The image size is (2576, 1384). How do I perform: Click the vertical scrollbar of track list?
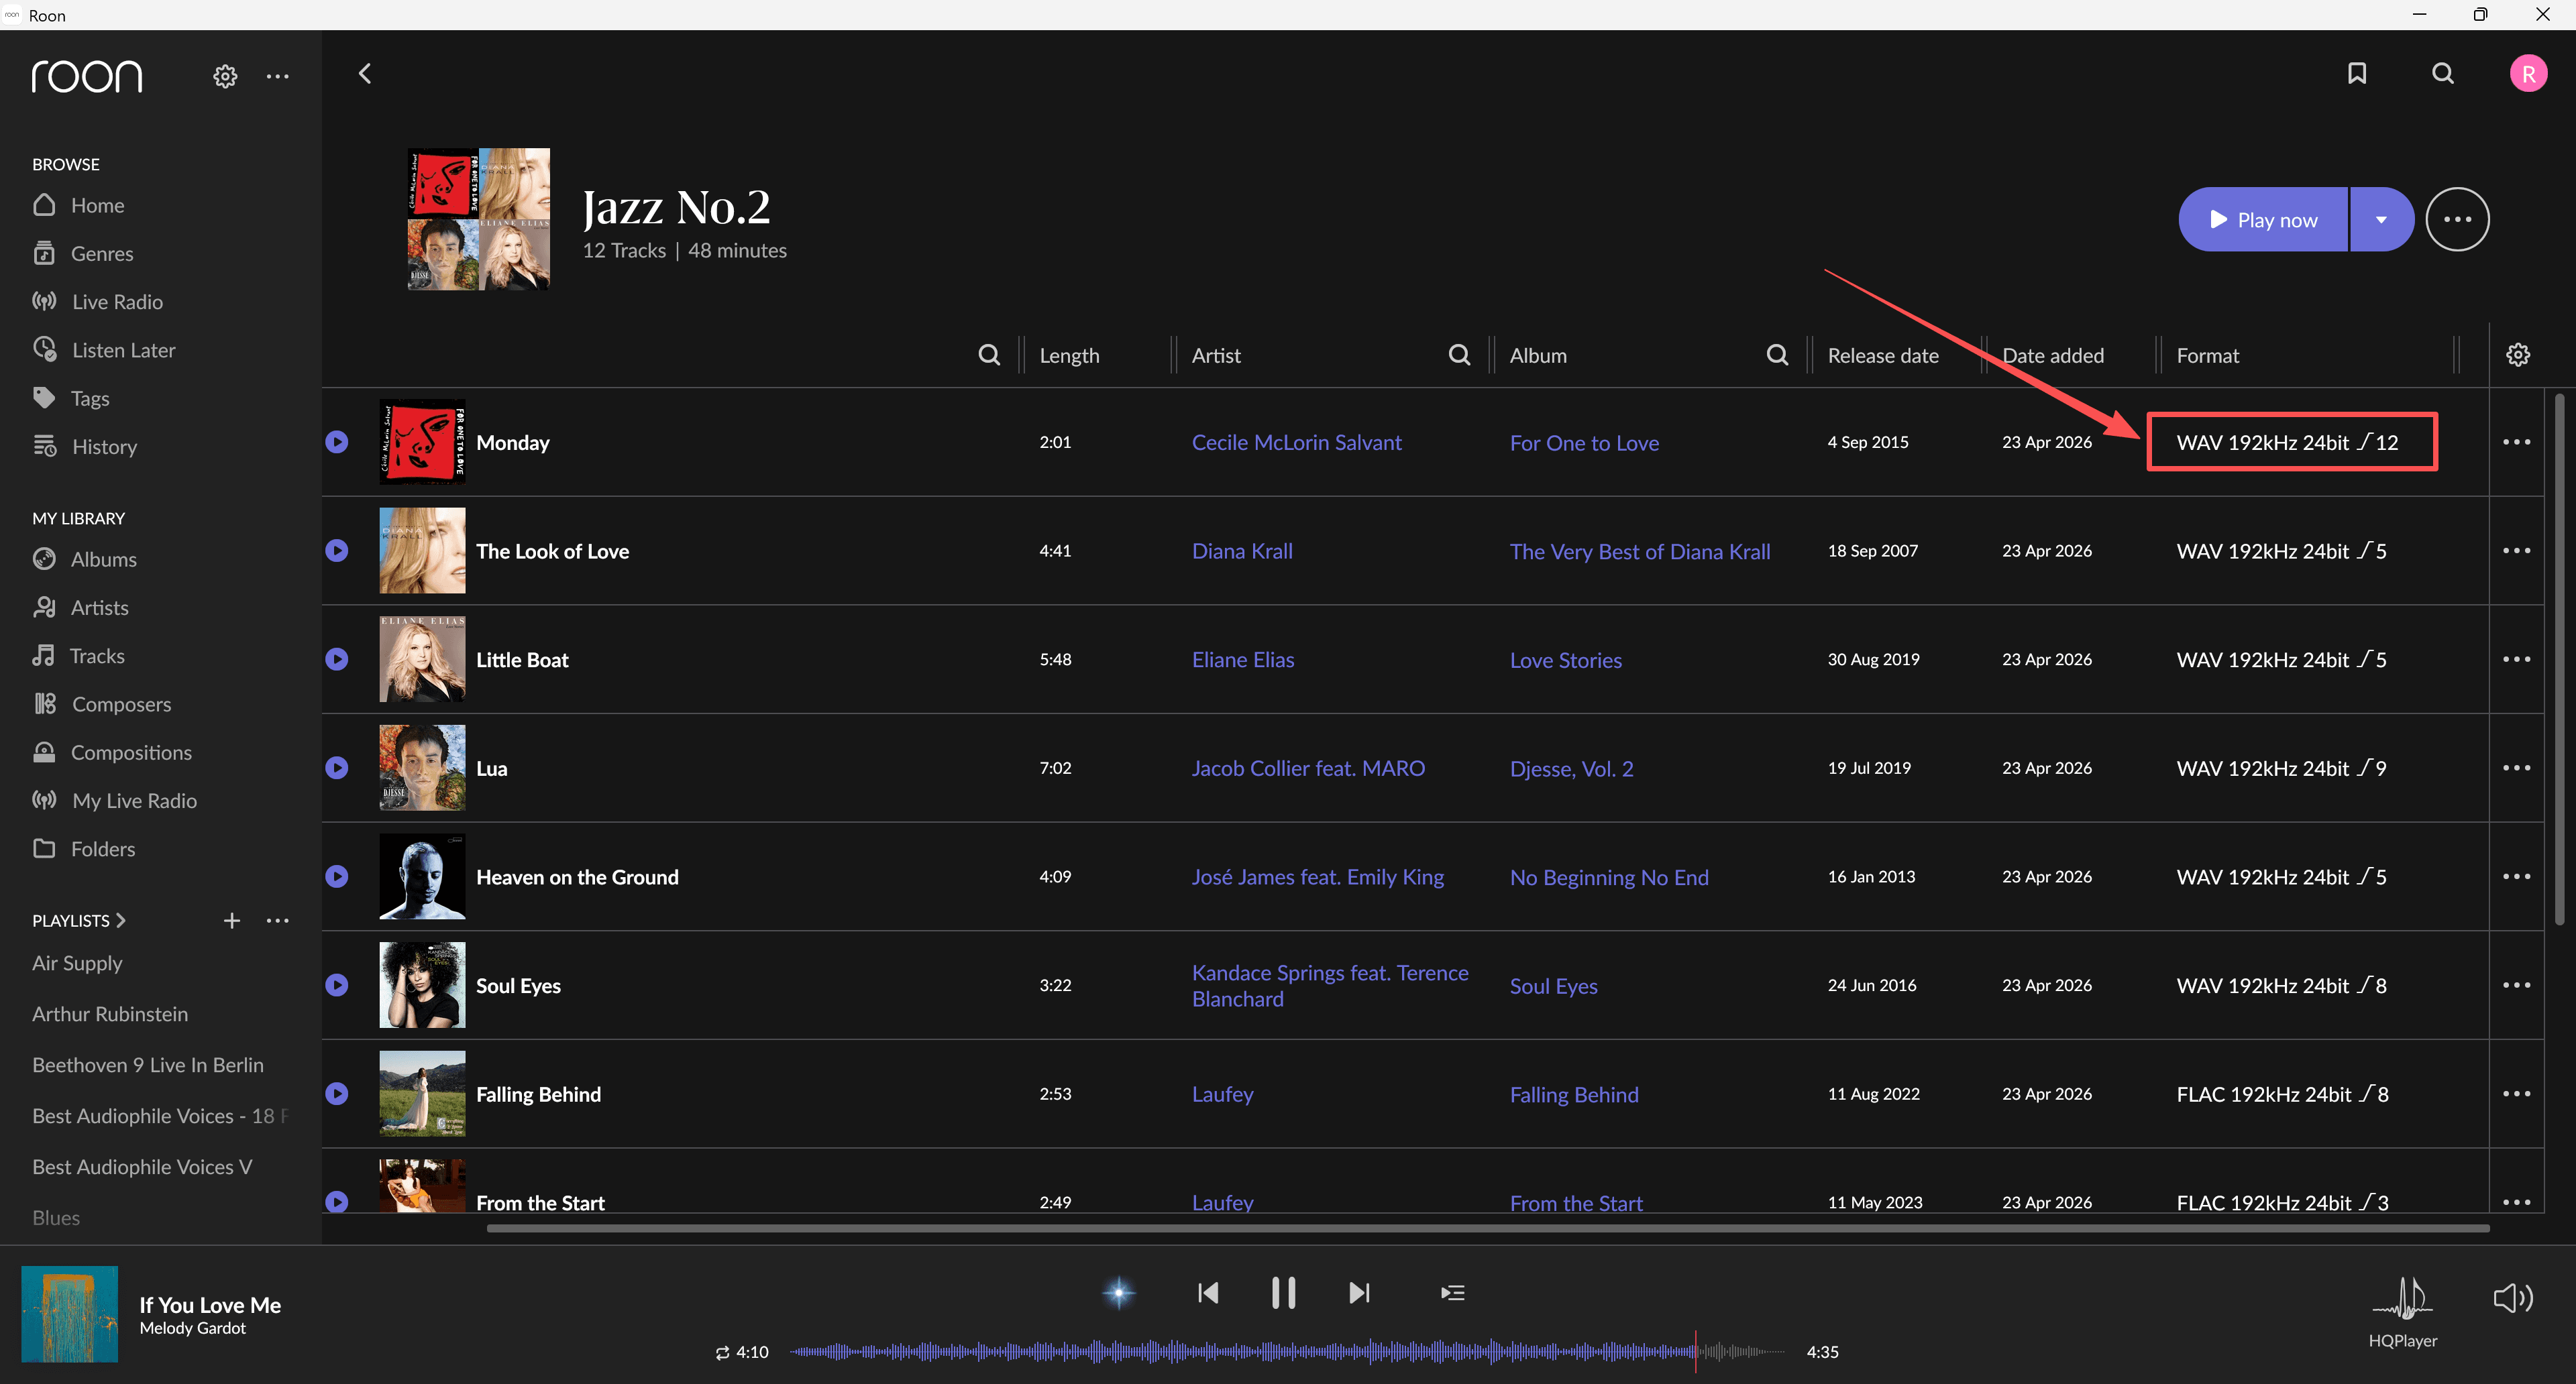[x=2559, y=660]
